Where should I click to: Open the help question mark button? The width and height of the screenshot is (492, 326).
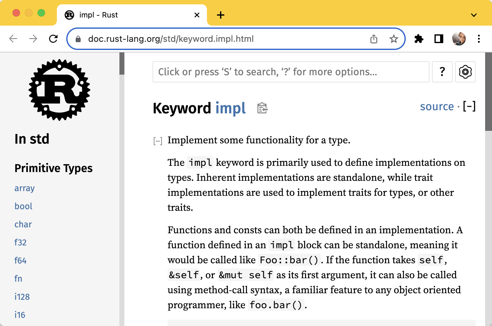pyautogui.click(x=442, y=72)
